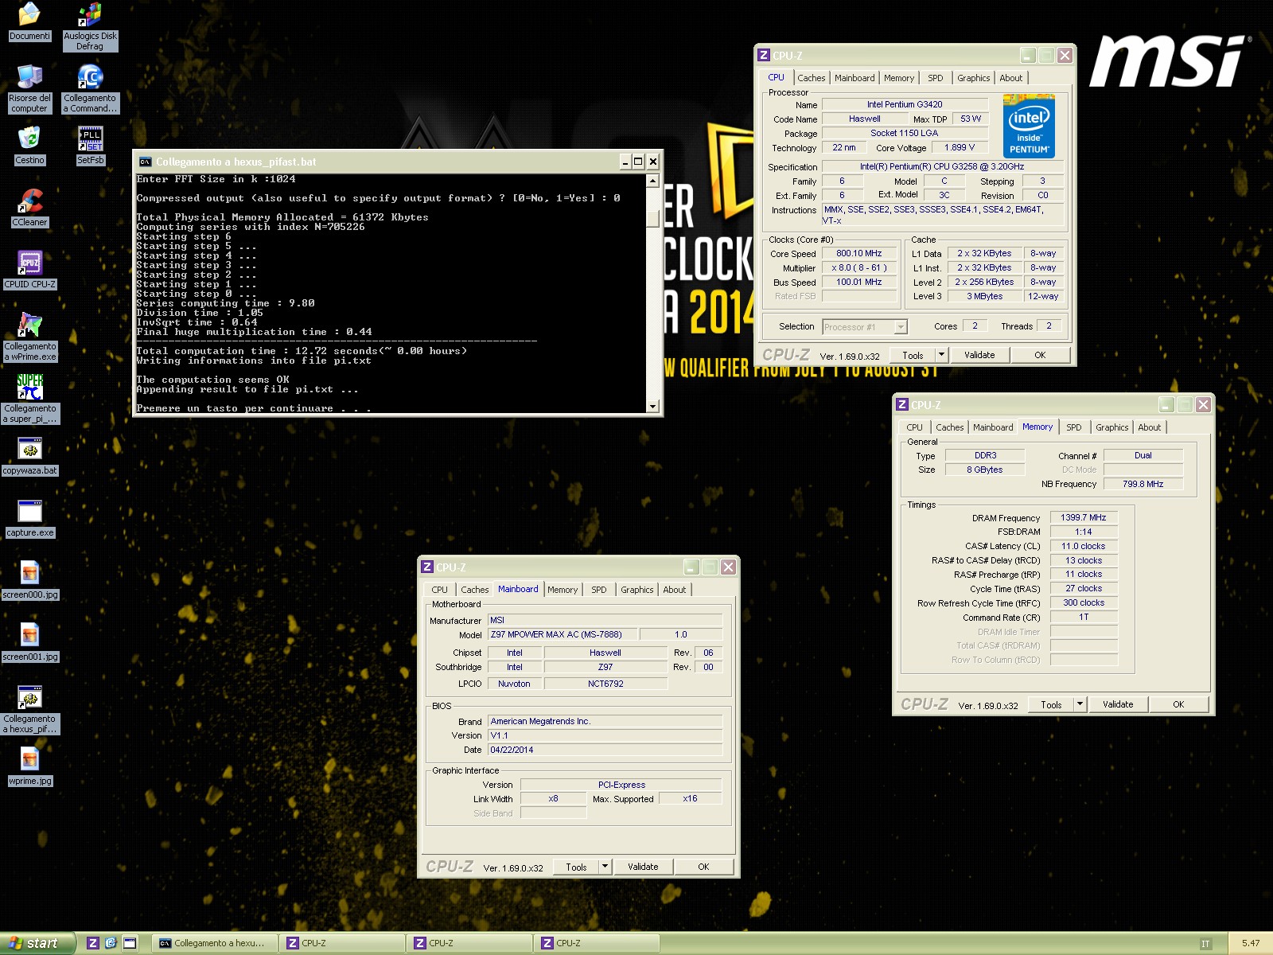Select the capture.exe desktop icon
The image size is (1273, 955).
coord(29,511)
